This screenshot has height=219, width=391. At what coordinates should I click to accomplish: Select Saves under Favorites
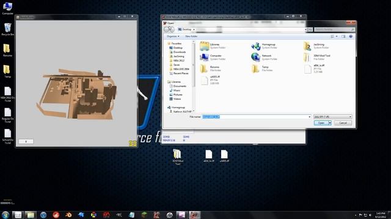(x=175, y=65)
